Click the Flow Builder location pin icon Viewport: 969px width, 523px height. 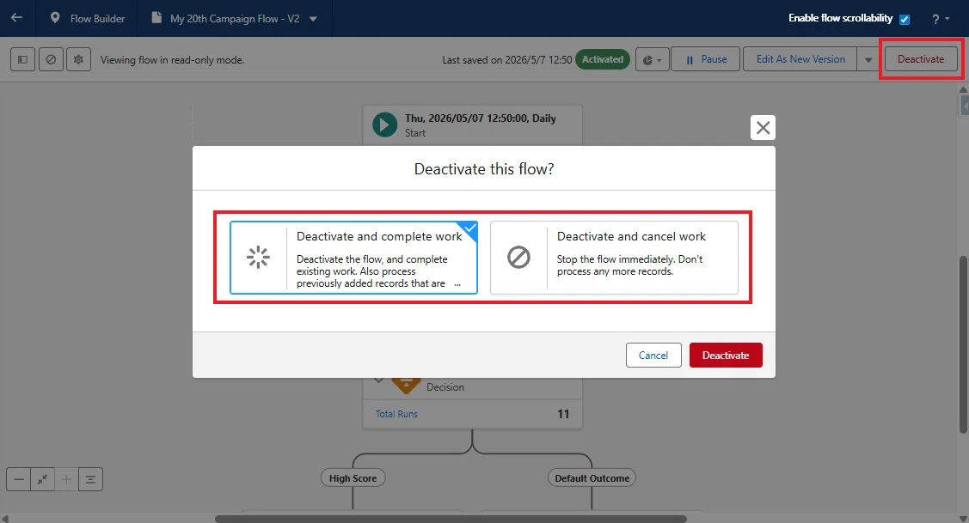click(x=55, y=18)
